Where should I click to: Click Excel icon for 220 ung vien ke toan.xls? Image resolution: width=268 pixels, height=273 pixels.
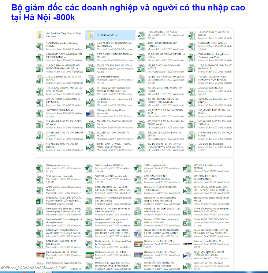point(192,91)
